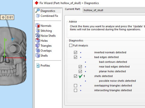Open the Noise Shells icon

pyautogui.click(x=37, y=36)
